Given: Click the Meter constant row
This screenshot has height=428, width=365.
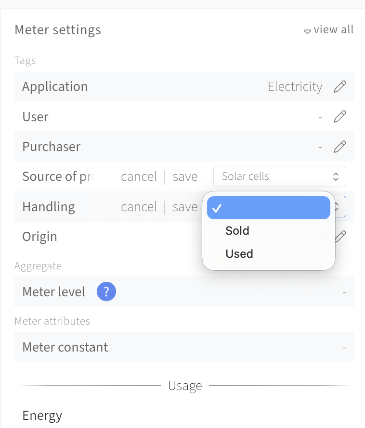Looking at the screenshot, I should click(x=184, y=347).
